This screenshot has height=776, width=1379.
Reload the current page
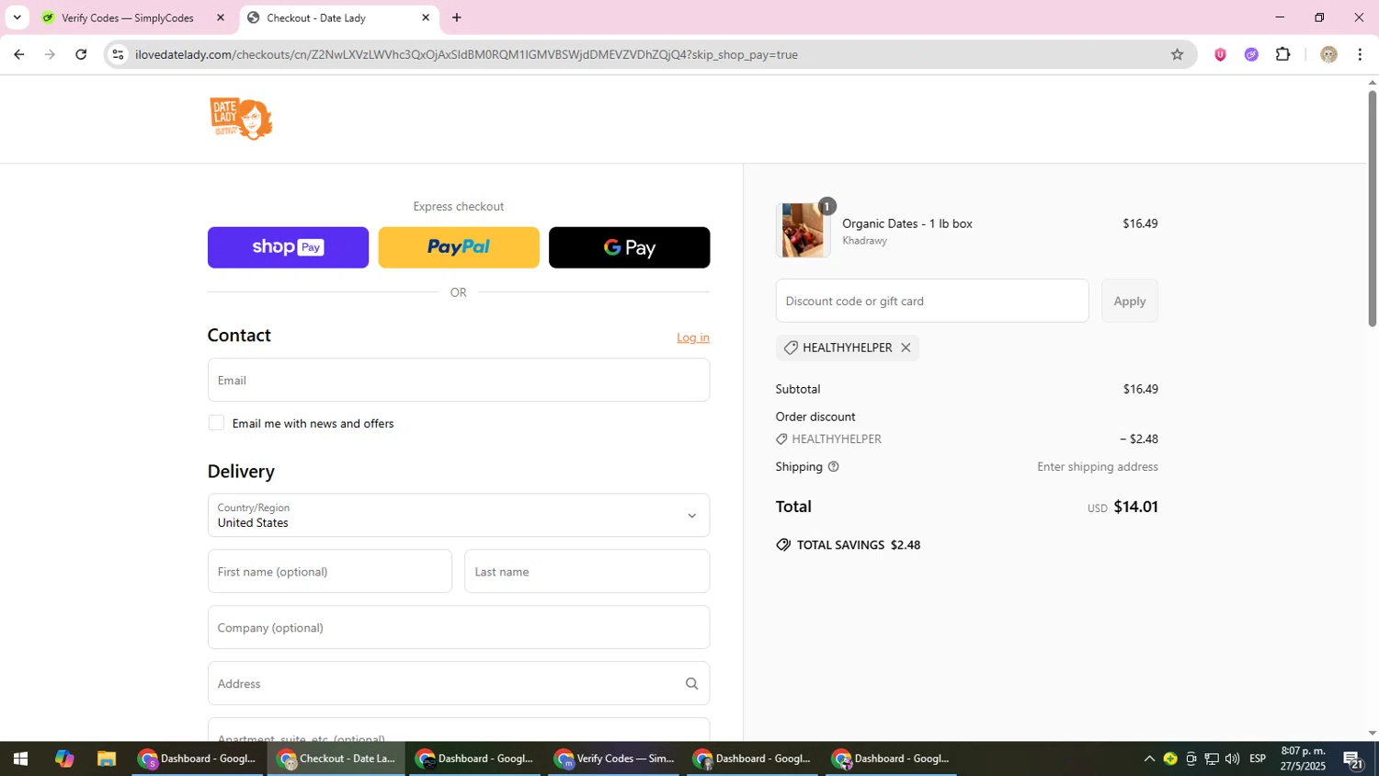point(81,54)
